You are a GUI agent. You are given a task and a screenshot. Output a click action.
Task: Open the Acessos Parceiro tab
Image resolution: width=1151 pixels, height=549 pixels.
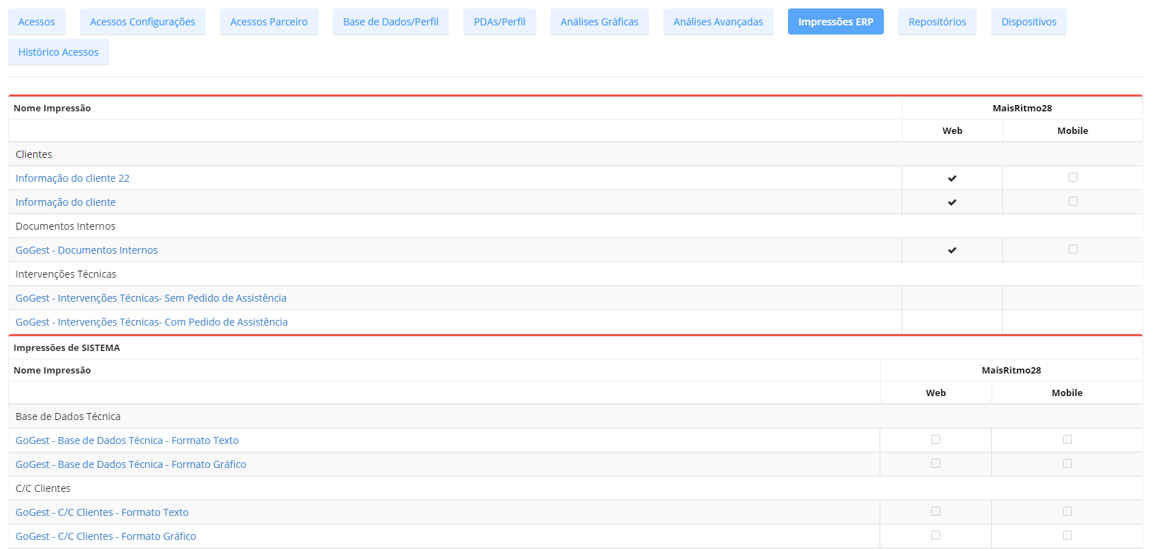coord(269,22)
